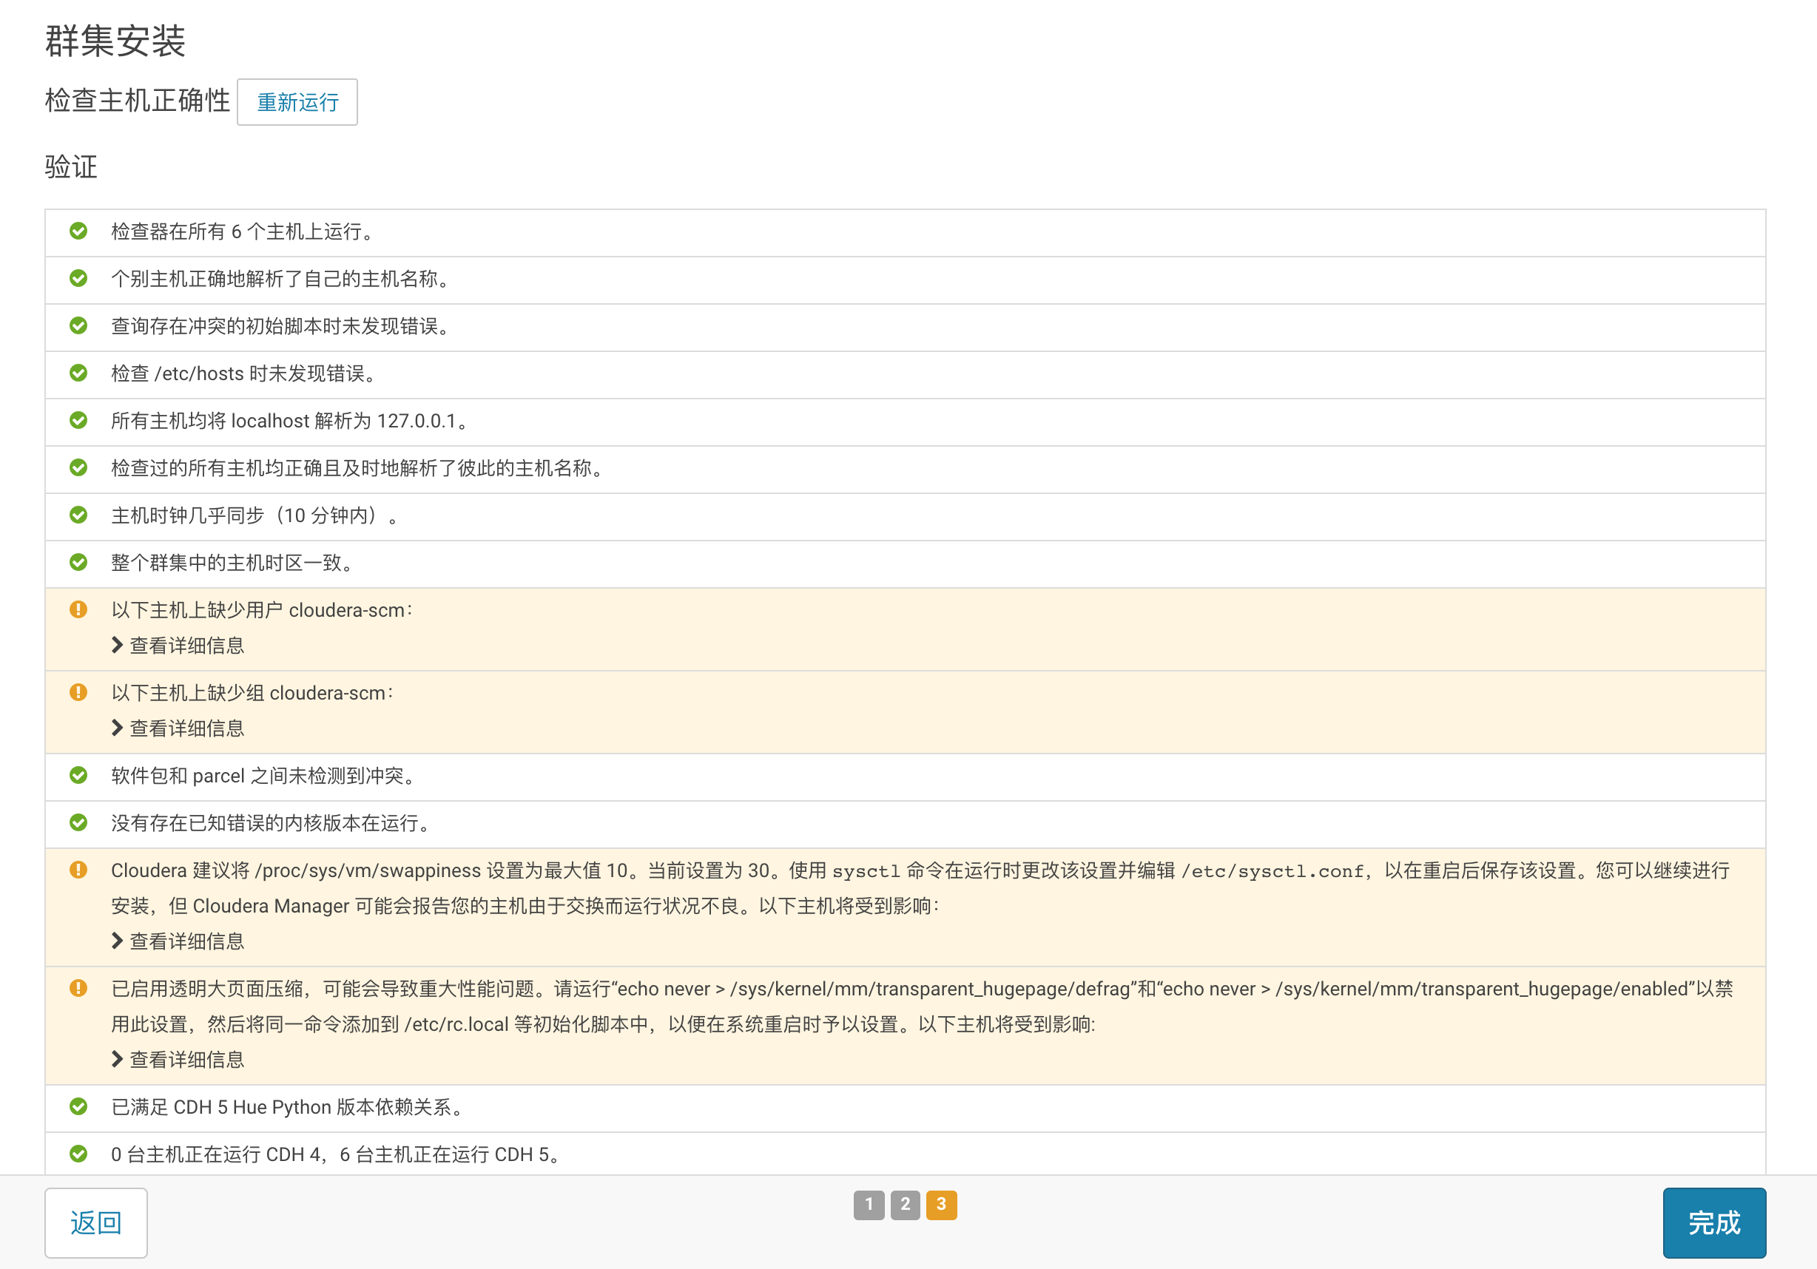The image size is (1817, 1269).
Task: Expand 查看详细信息 under missing group cloudera-scm
Action: click(178, 728)
